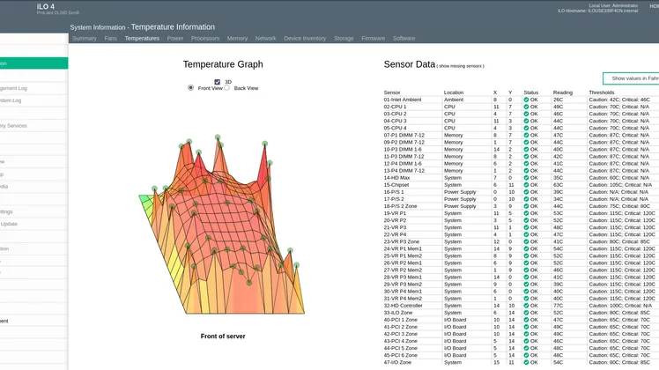Image resolution: width=659 pixels, height=370 pixels.
Task: Open the Memory tab
Action: point(238,38)
